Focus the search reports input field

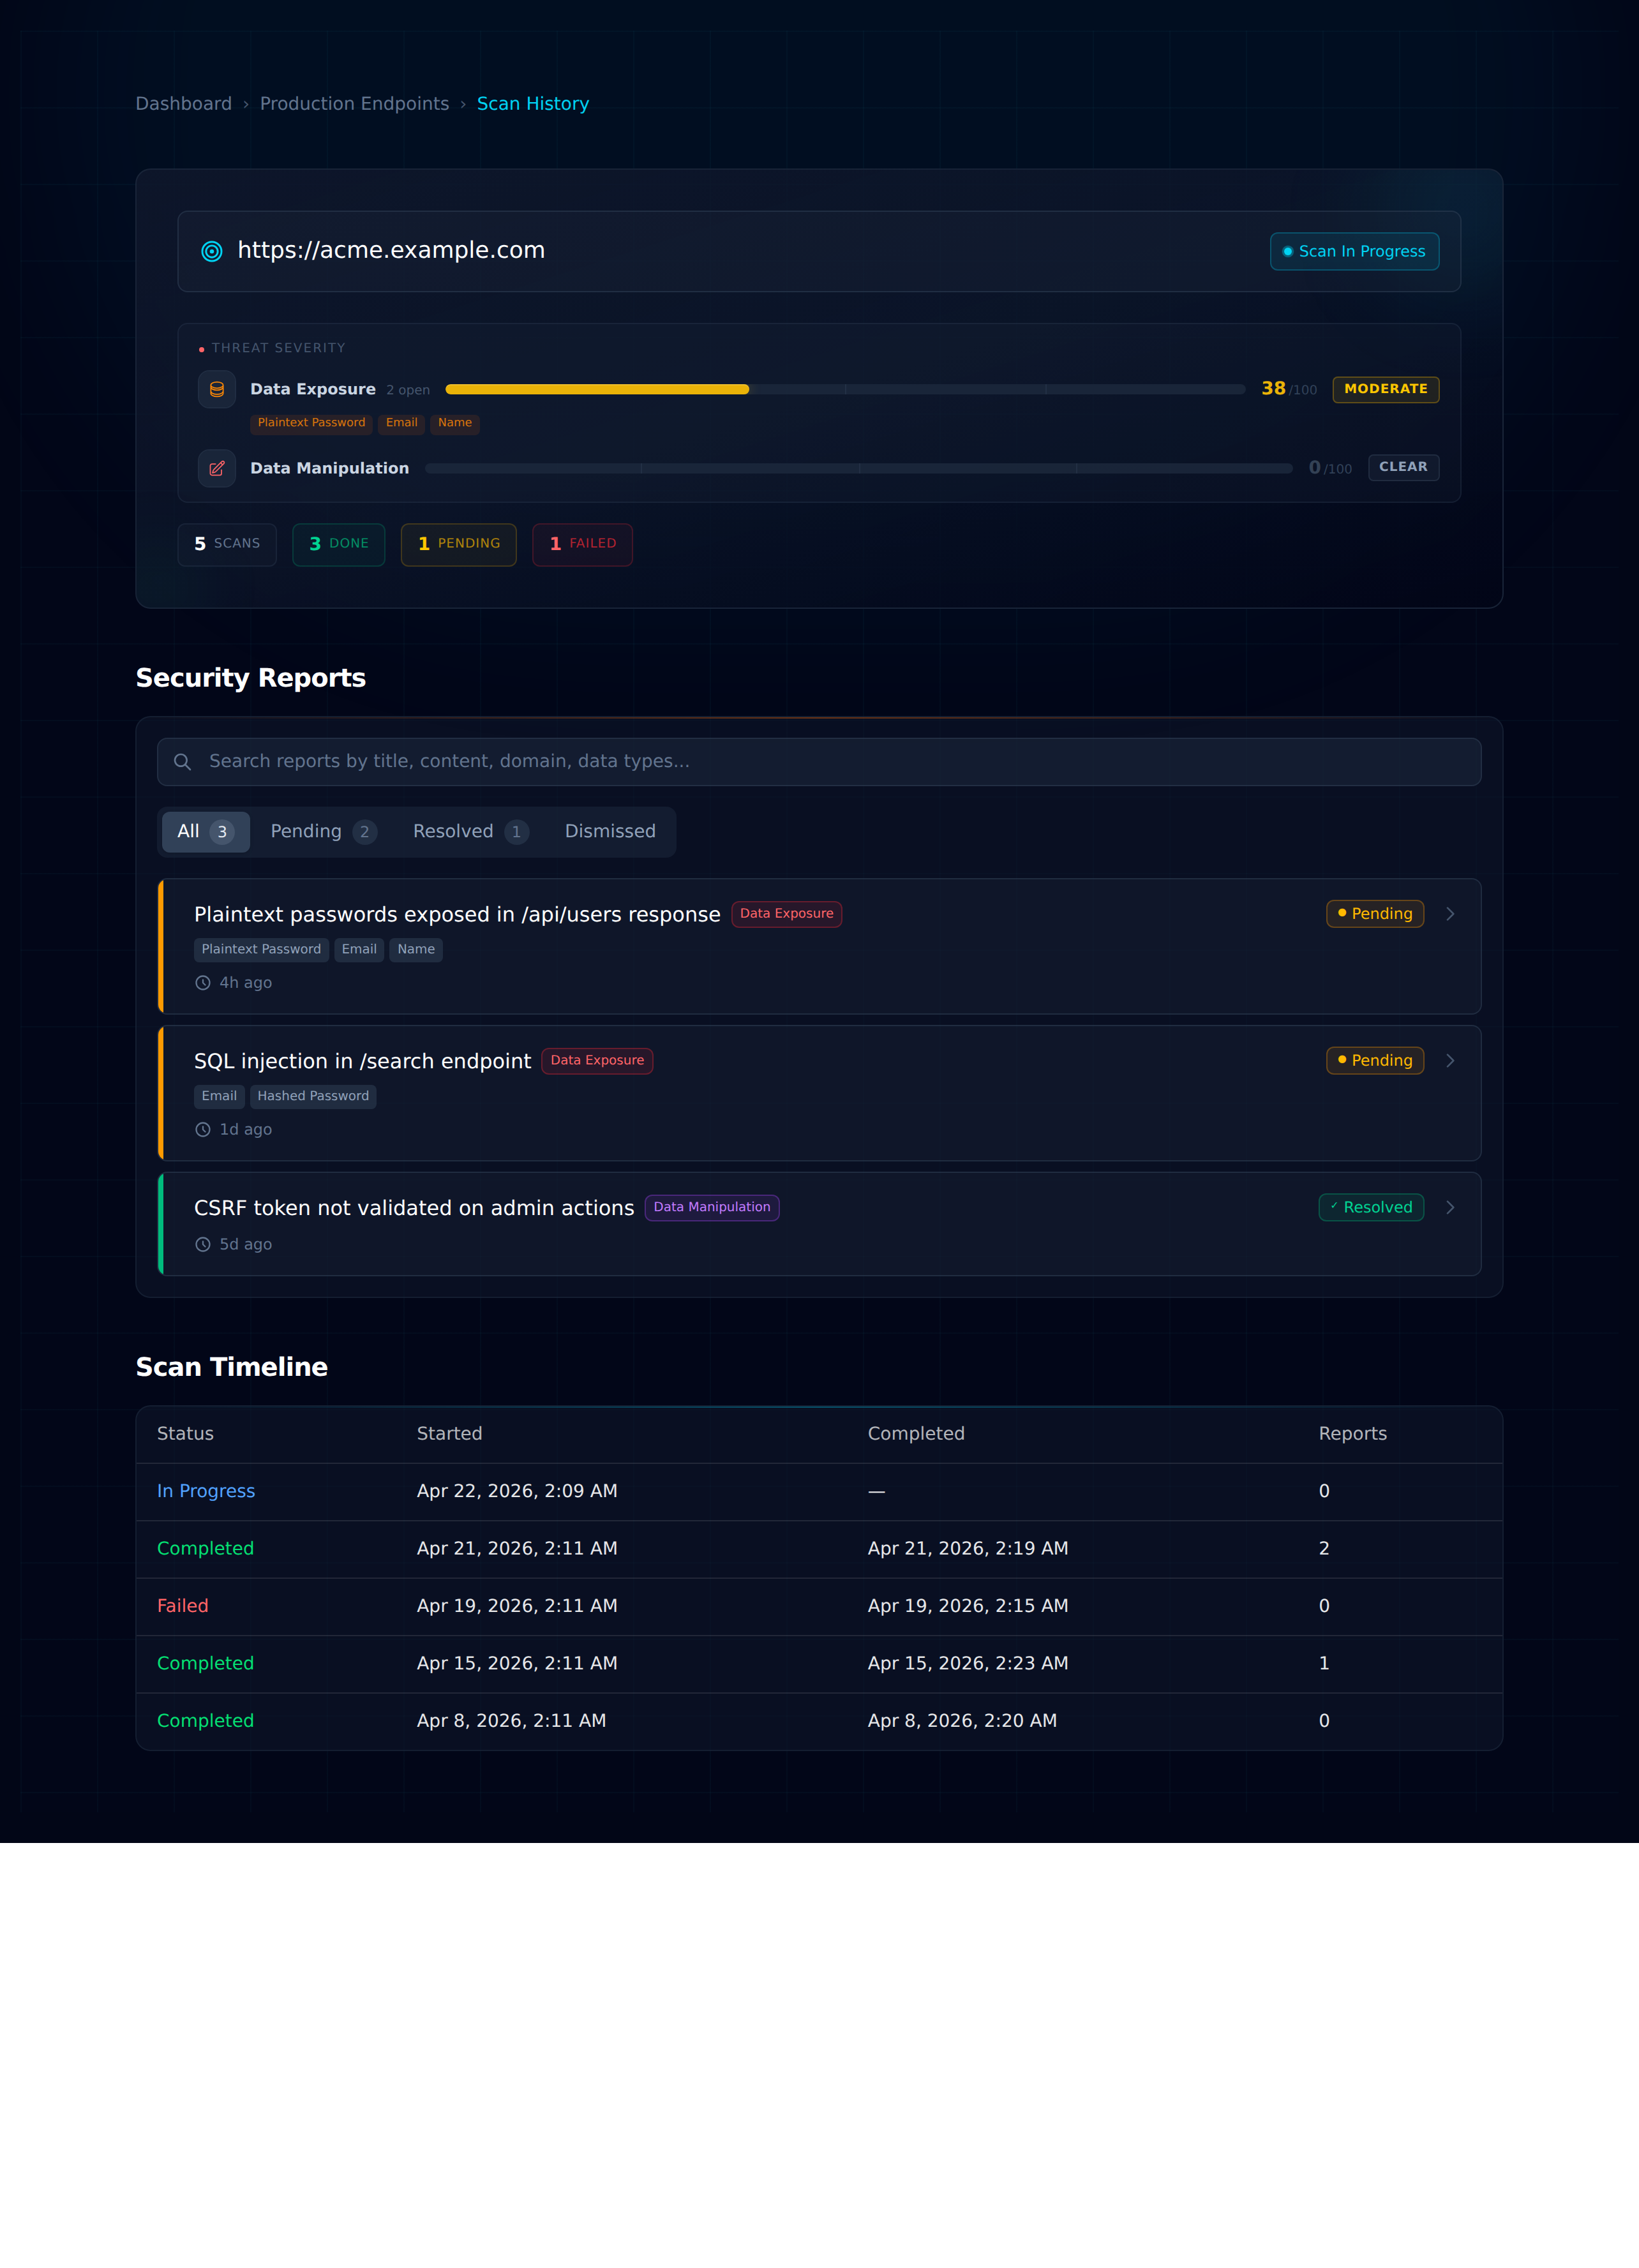(x=819, y=762)
